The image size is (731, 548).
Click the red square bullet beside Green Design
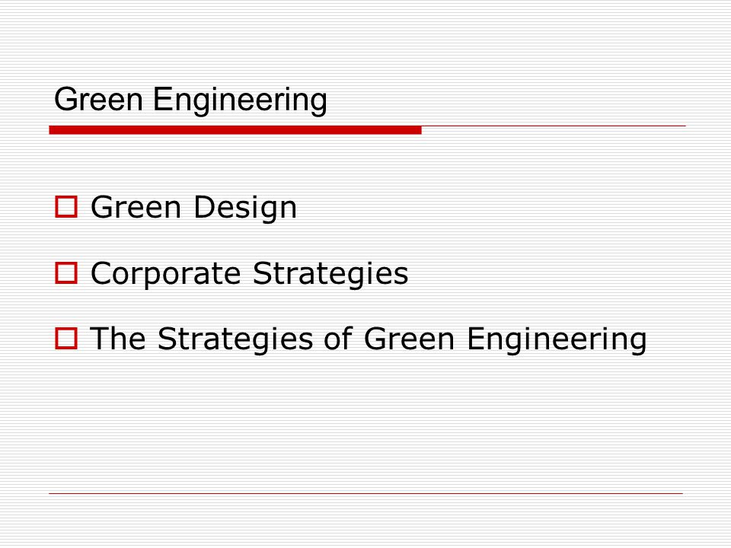pyautogui.click(x=66, y=207)
